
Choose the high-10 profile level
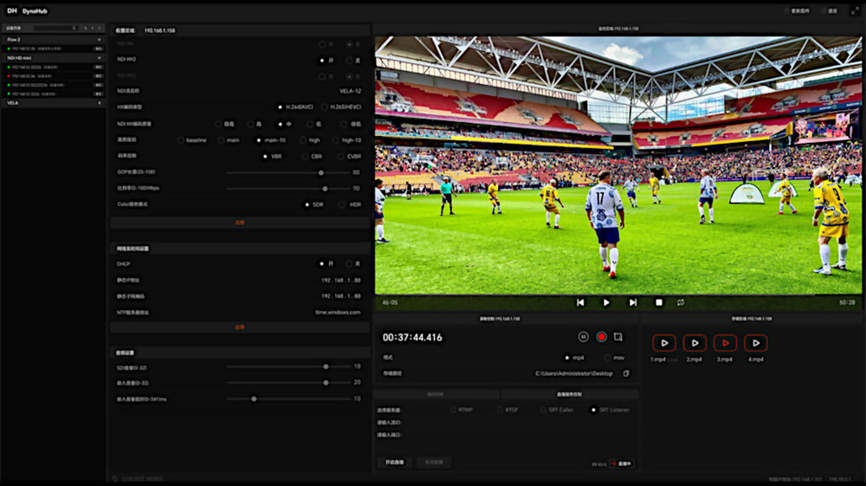[336, 140]
